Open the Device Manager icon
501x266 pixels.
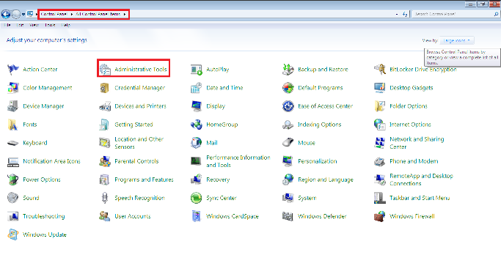click(12, 106)
